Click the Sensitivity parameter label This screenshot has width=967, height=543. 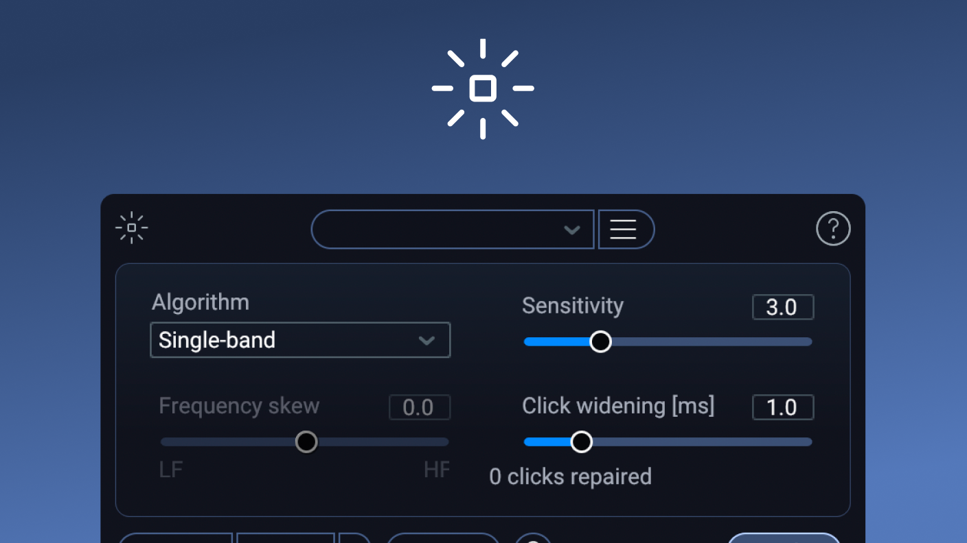(x=572, y=306)
